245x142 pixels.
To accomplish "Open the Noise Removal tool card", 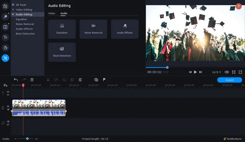I will coord(93,29).
